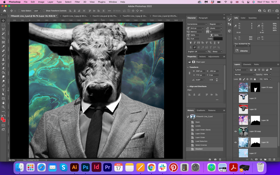Switch to the Channels tab

click(247, 65)
